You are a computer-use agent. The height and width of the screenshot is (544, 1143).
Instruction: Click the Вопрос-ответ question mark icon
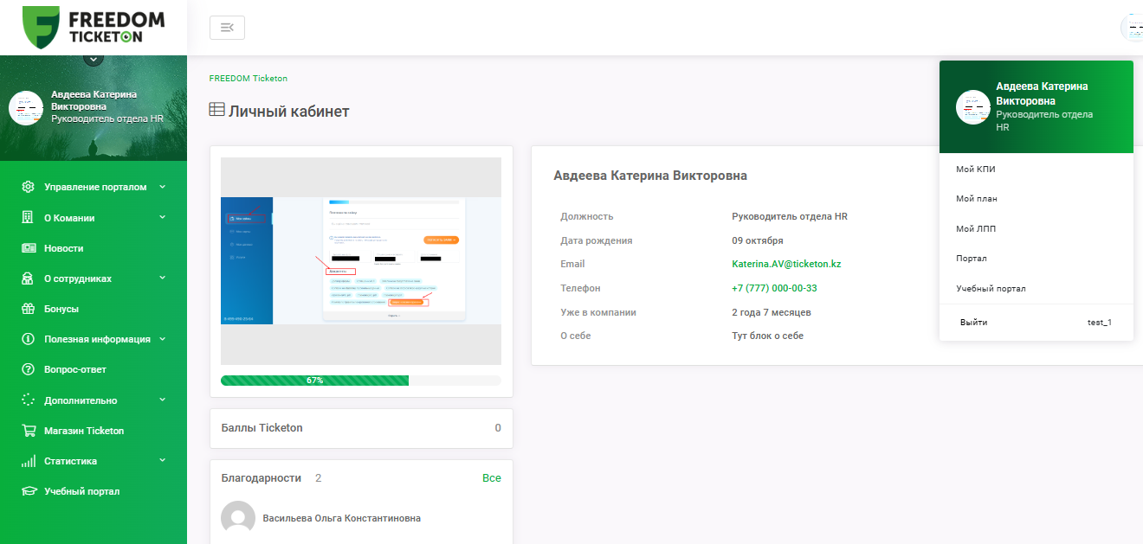click(x=29, y=369)
